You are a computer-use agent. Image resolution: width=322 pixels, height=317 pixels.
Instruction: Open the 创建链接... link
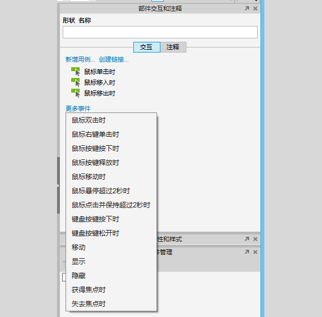pos(114,59)
